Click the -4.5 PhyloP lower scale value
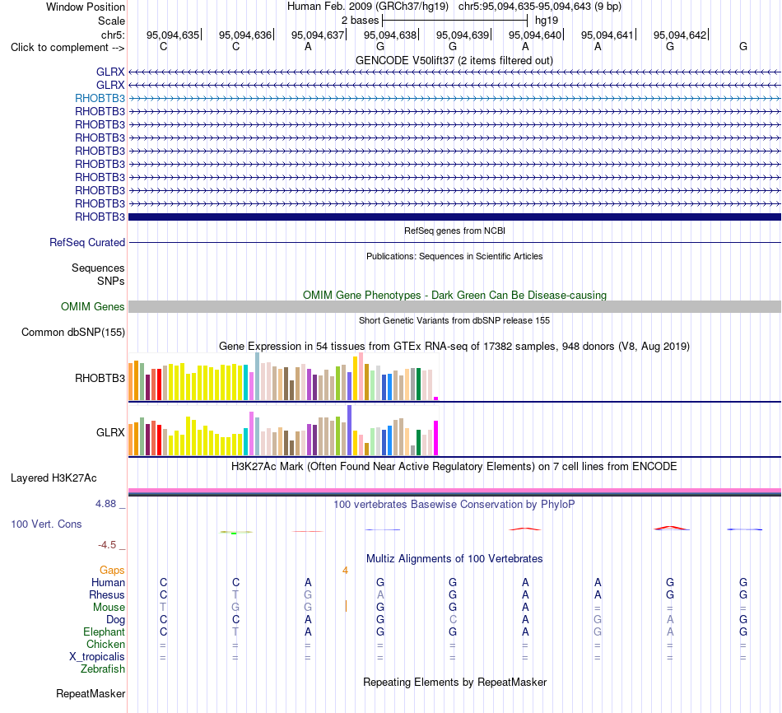This screenshot has height=713, width=782. click(x=107, y=545)
